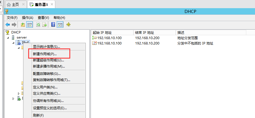Viewport: 255px width, 118px height.
Task: Toggle the Show/Hide action pane icon
Action: point(60,25)
